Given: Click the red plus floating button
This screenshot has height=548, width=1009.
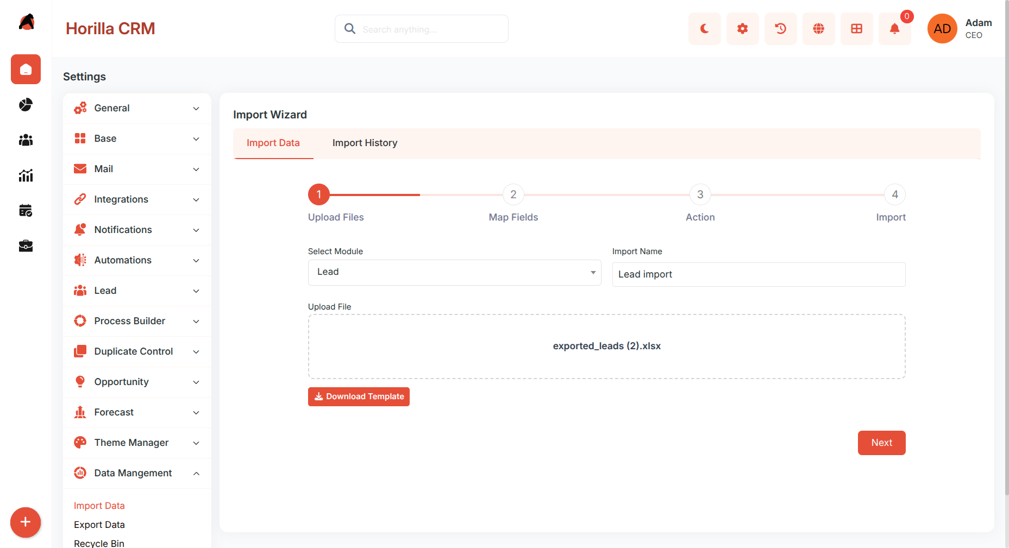Looking at the screenshot, I should coord(26,522).
